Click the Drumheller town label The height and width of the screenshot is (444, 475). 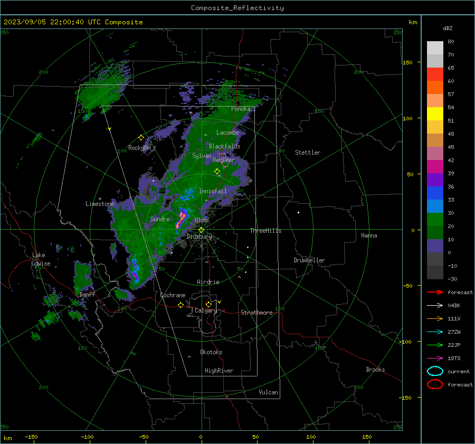point(309,260)
